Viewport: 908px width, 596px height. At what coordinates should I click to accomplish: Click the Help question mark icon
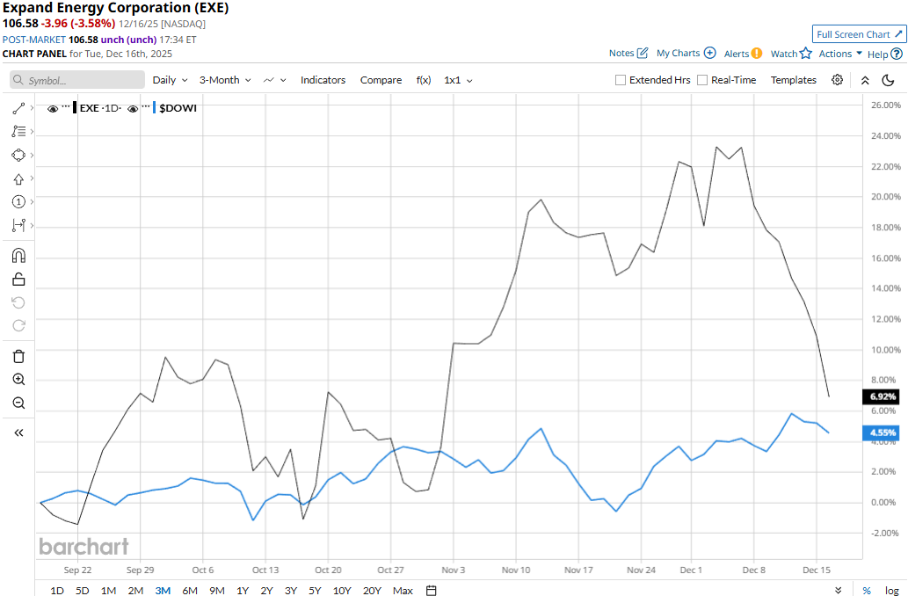(x=897, y=54)
